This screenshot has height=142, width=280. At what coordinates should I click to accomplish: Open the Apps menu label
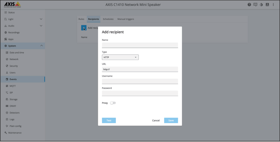11,39
